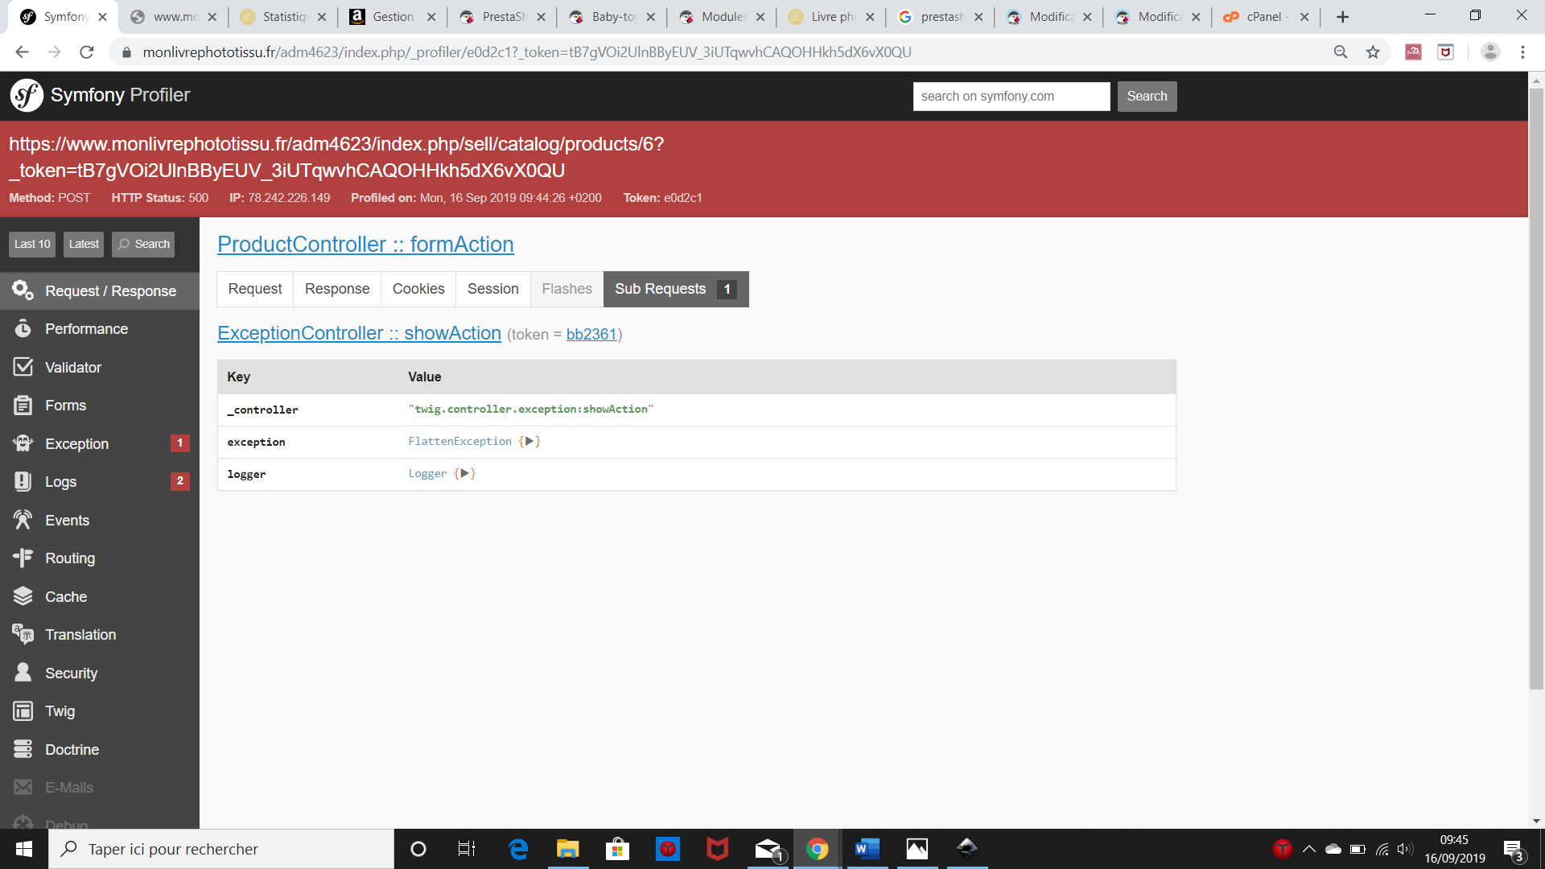1545x869 pixels.
Task: Click the search on symfony.com field
Action: coord(1011,97)
